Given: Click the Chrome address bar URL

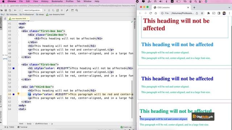Looking at the screenshot, I should 182,13.
